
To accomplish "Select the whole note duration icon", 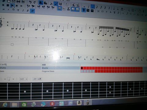I will coord(84,6).
